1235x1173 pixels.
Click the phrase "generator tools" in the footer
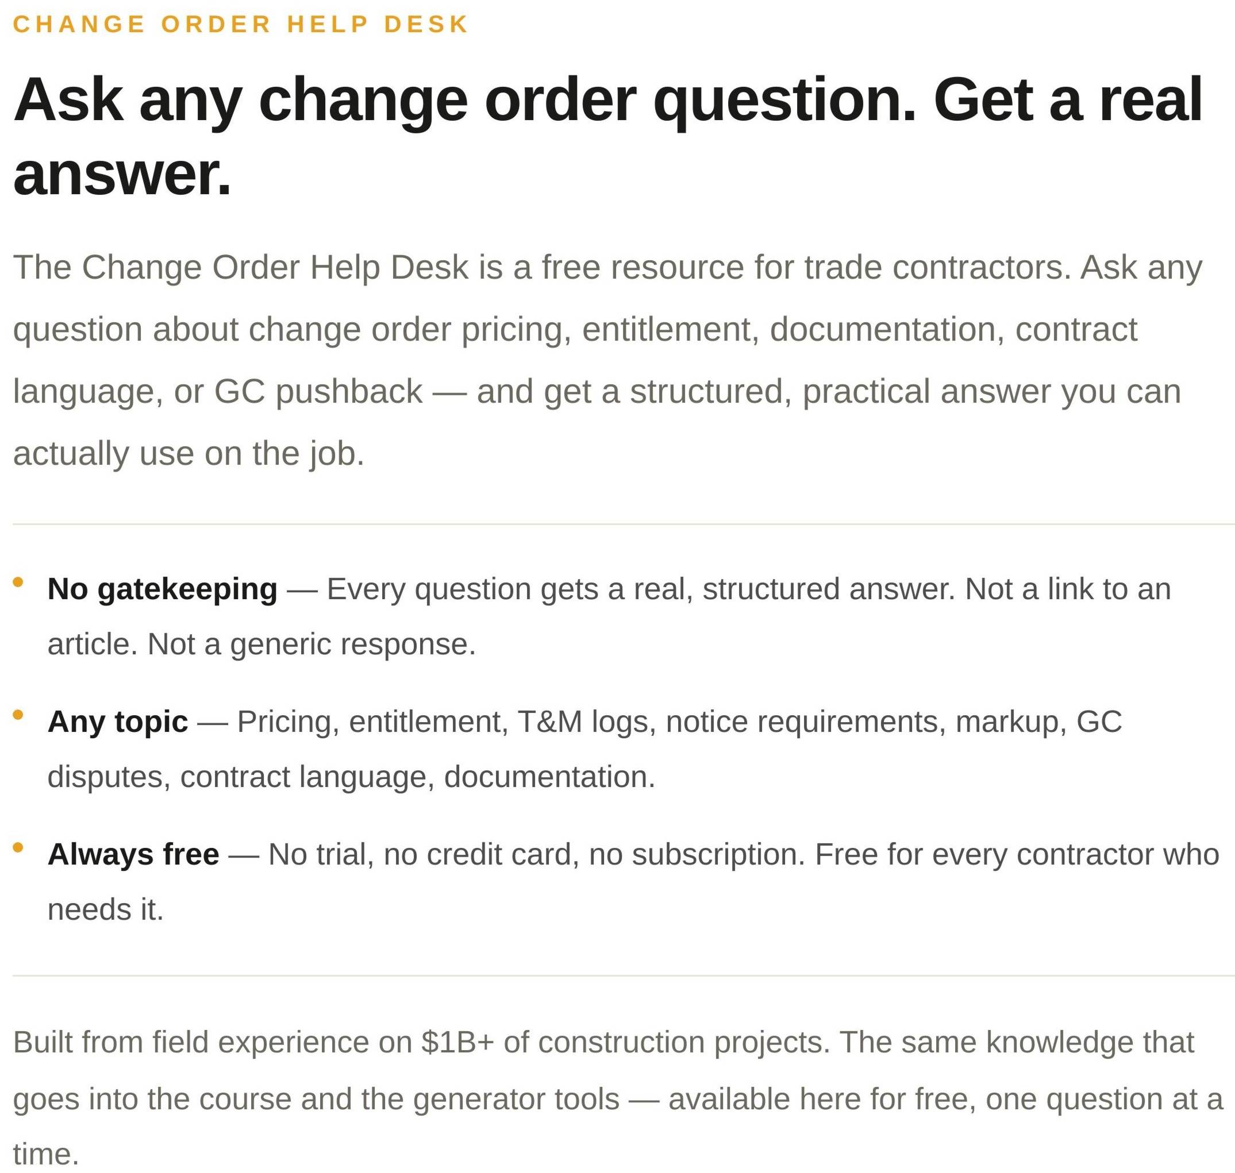pyautogui.click(x=516, y=1098)
